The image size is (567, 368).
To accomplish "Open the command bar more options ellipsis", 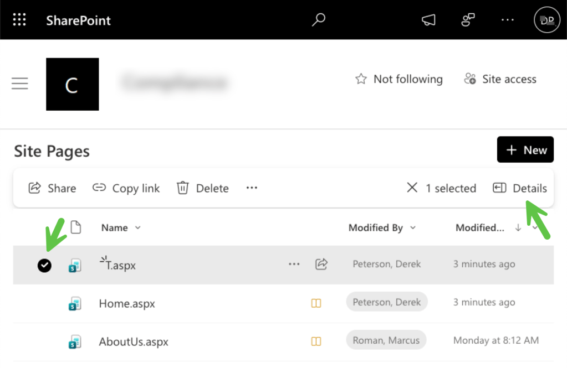I will coord(252,188).
